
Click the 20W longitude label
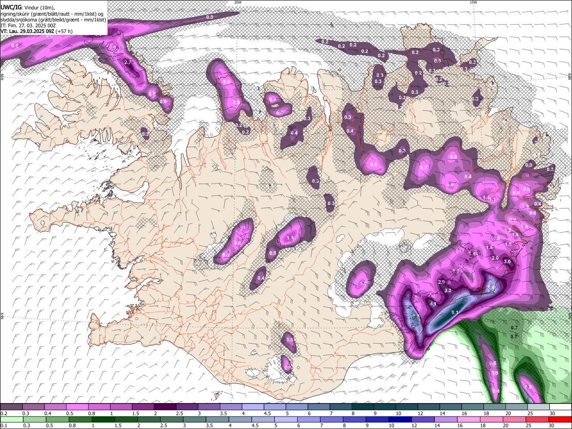(238, 2)
